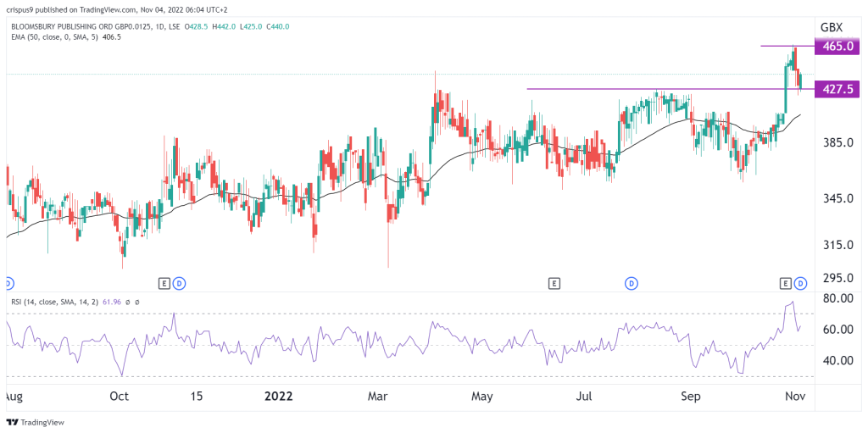Viewport: 868px width, 433px height.
Task: Click the 40.00 RSI axis label
Action: [x=839, y=360]
